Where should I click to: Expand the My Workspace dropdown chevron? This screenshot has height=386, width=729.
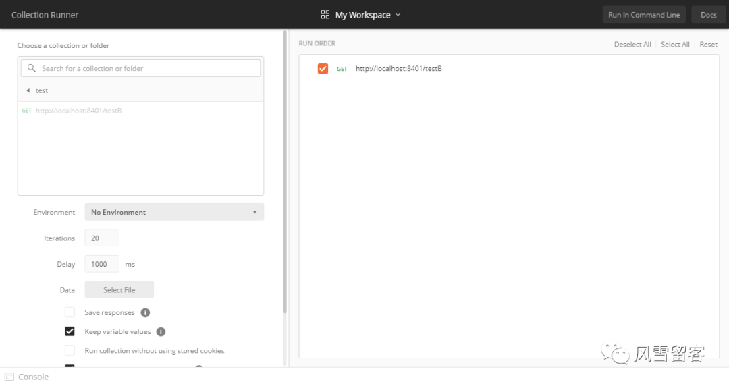(x=398, y=15)
